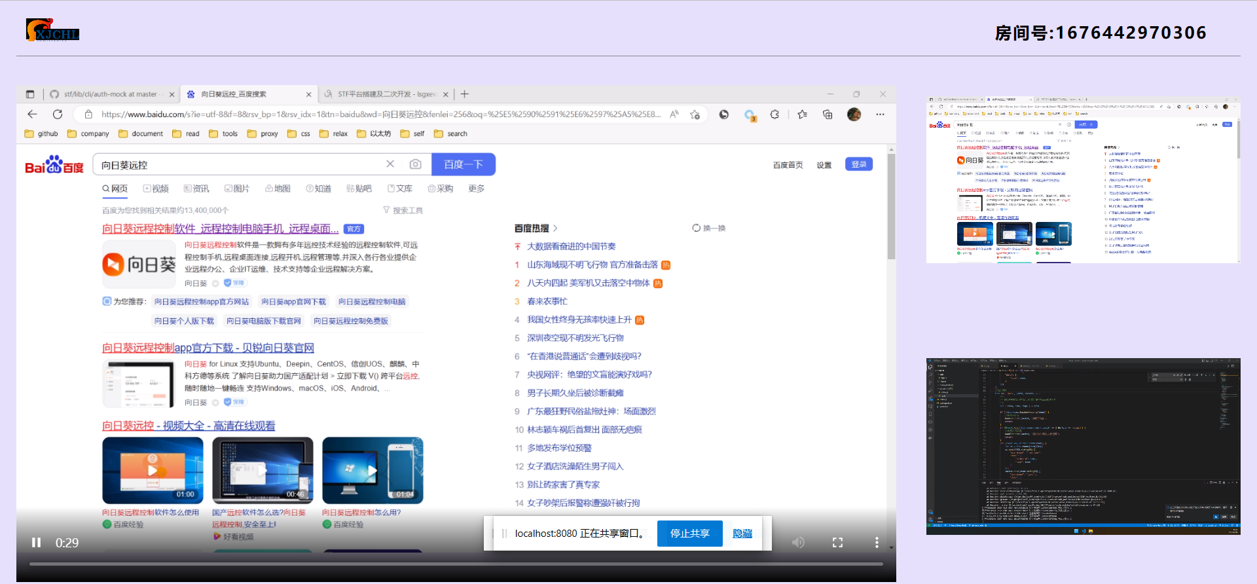Reload the Baidu page

click(x=58, y=114)
